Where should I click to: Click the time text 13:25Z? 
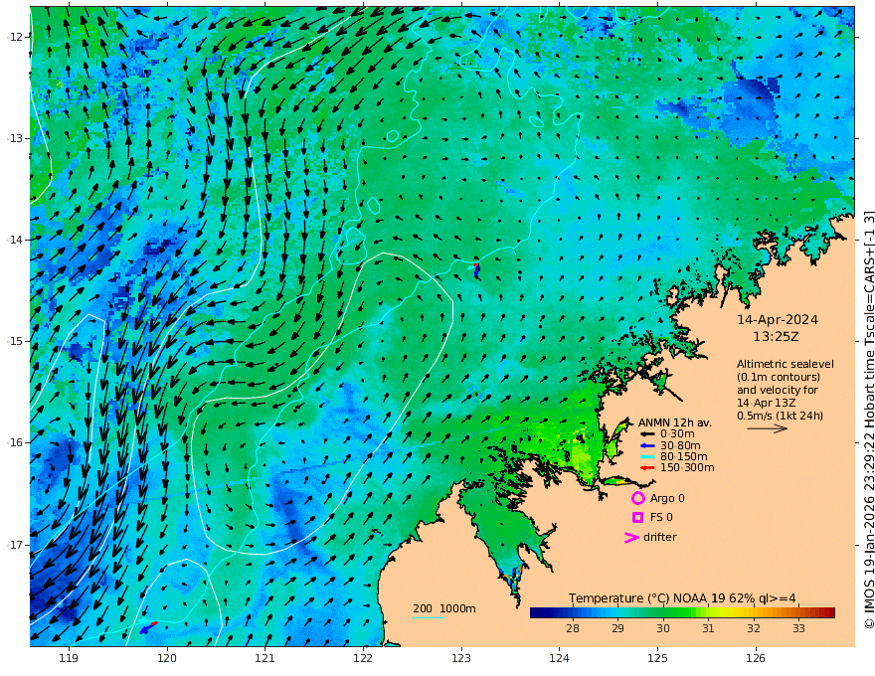[x=776, y=337]
